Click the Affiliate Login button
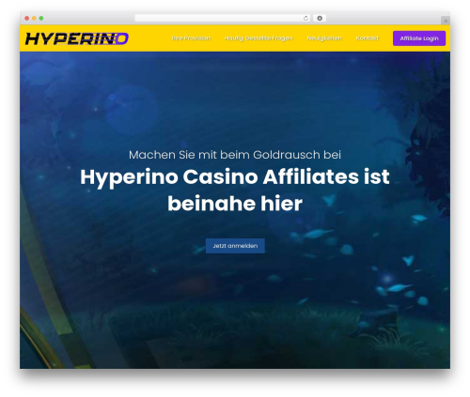Viewport: 470px width, 397px height. click(419, 38)
